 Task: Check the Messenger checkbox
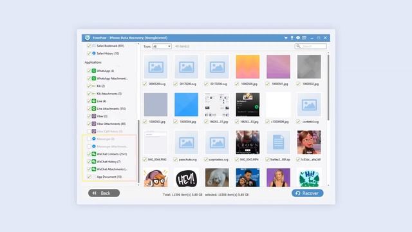[x=89, y=139]
